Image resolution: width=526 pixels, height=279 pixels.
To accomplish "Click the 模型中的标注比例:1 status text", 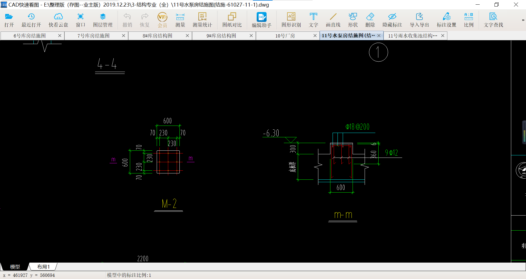I will (129, 275).
